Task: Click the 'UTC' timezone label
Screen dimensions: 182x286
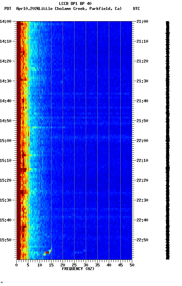Action: coord(136,9)
